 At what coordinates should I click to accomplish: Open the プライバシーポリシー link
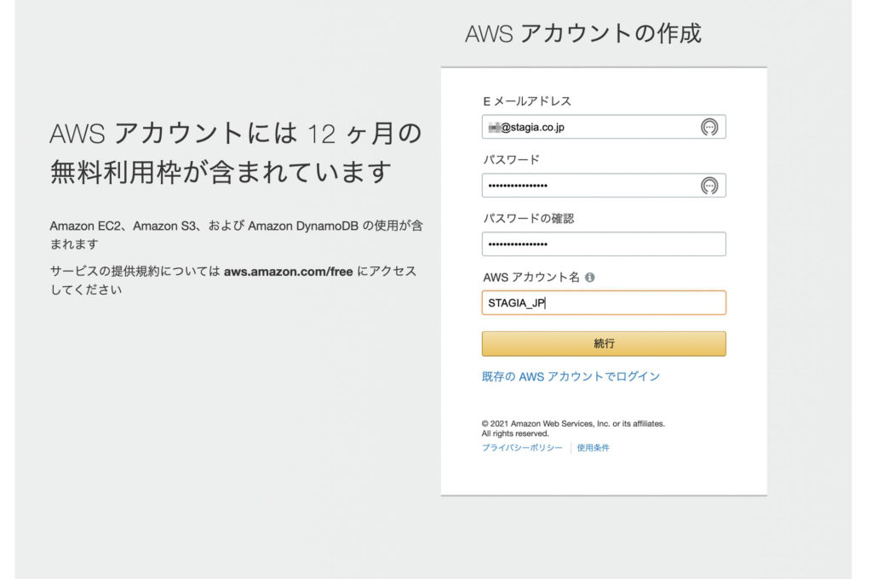(x=521, y=448)
